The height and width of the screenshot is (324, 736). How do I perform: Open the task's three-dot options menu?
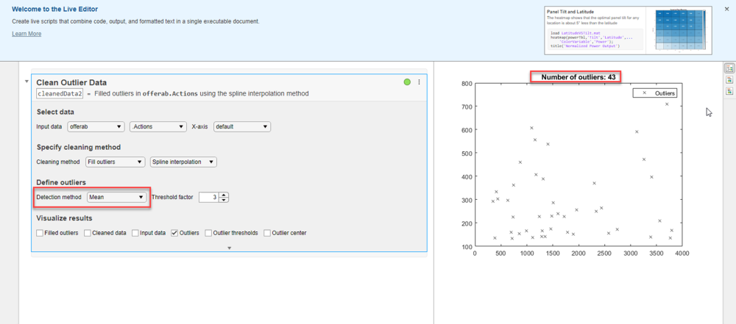pyautogui.click(x=420, y=82)
